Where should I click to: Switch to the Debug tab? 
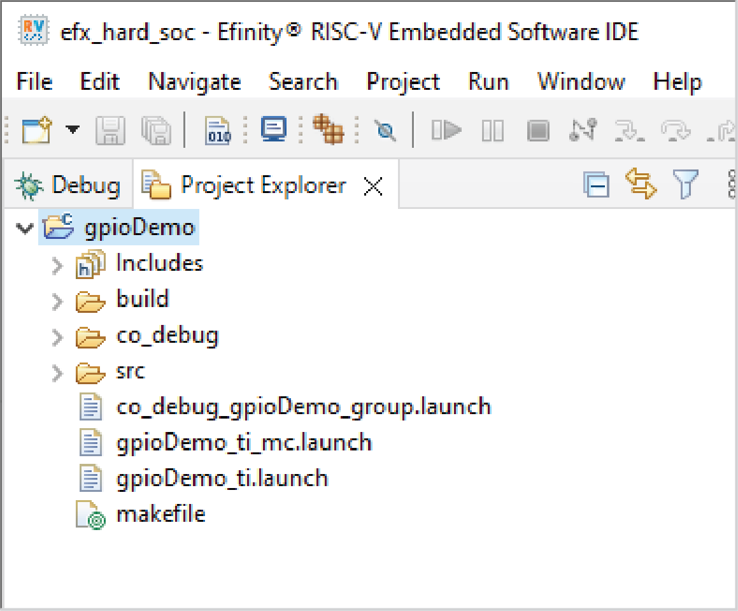tap(67, 185)
